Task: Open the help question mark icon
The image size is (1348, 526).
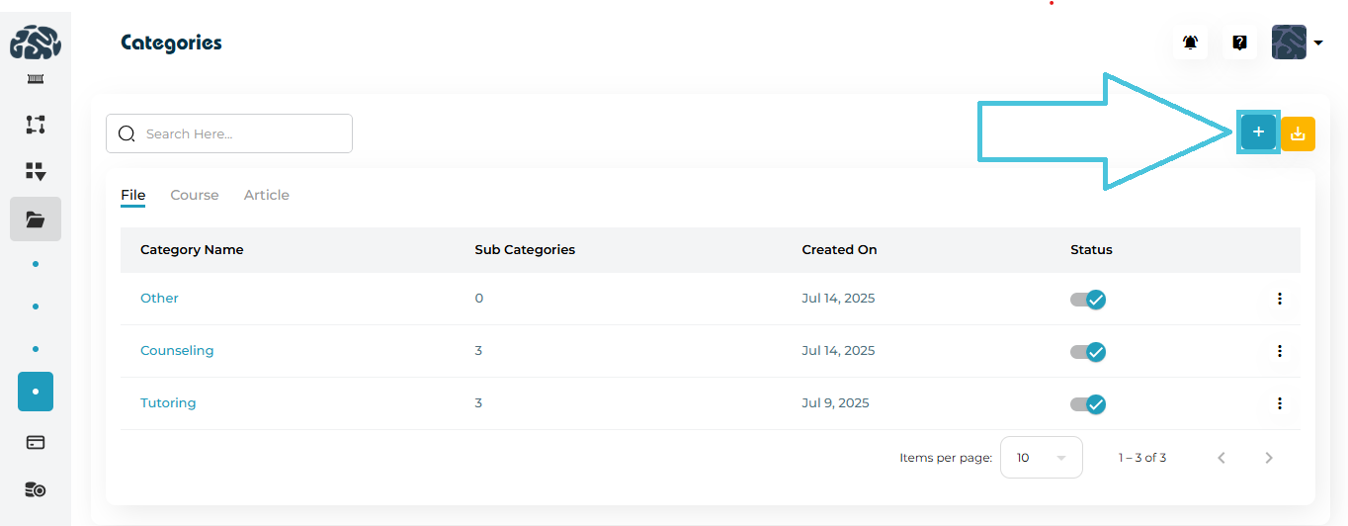Action: coord(1239,43)
